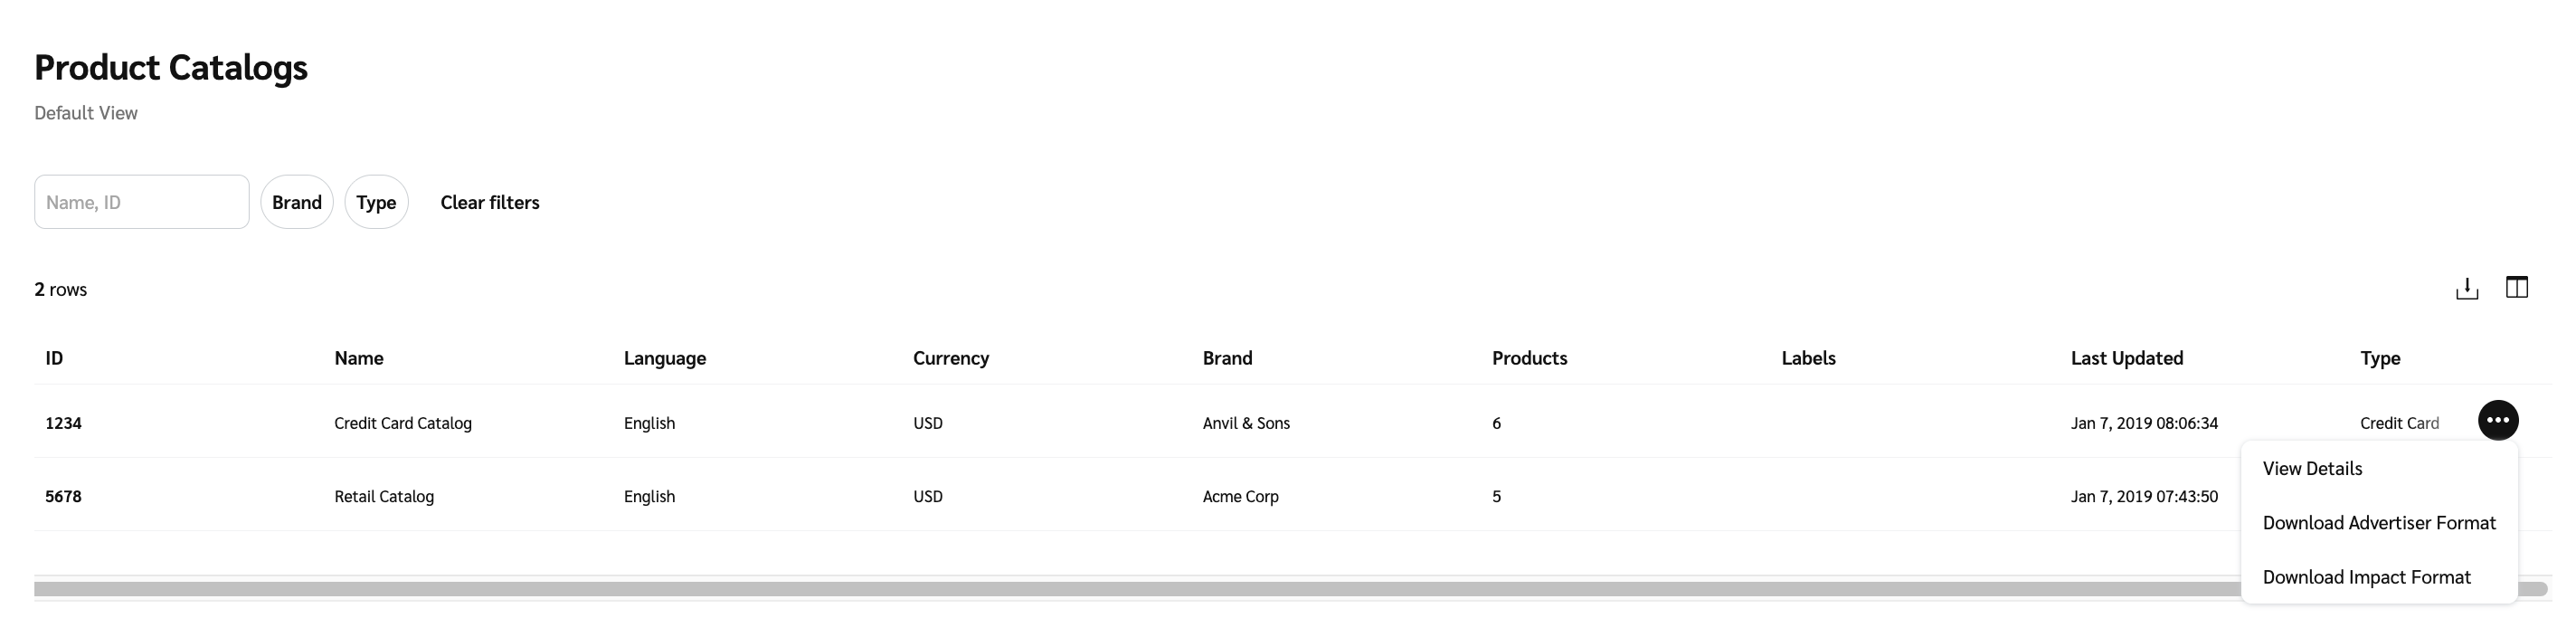Open the column layout icon

coord(2516,288)
